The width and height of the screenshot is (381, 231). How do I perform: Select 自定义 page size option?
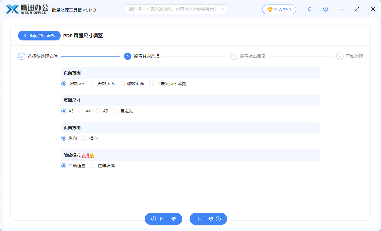point(115,111)
